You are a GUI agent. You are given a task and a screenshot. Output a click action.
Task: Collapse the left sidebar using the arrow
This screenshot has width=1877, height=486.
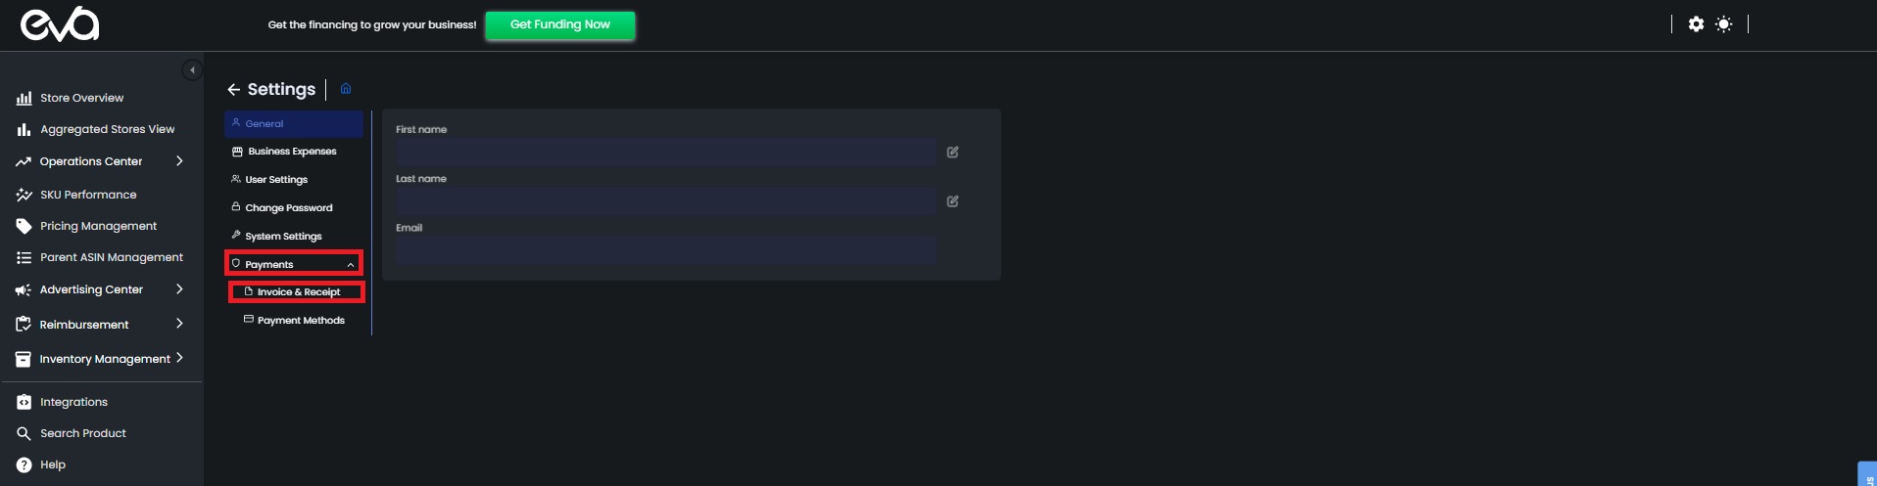click(x=192, y=70)
